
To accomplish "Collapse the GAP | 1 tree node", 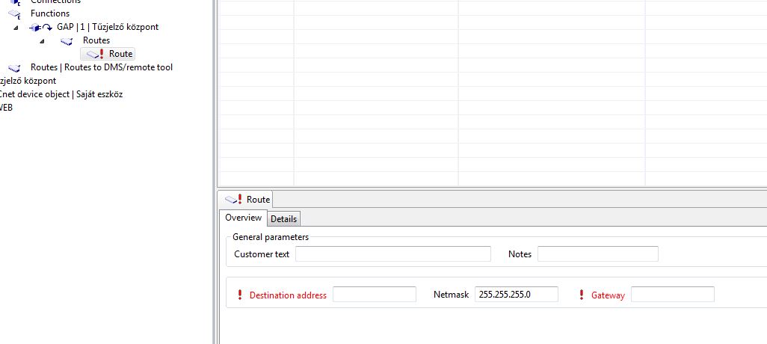I will (16, 27).
